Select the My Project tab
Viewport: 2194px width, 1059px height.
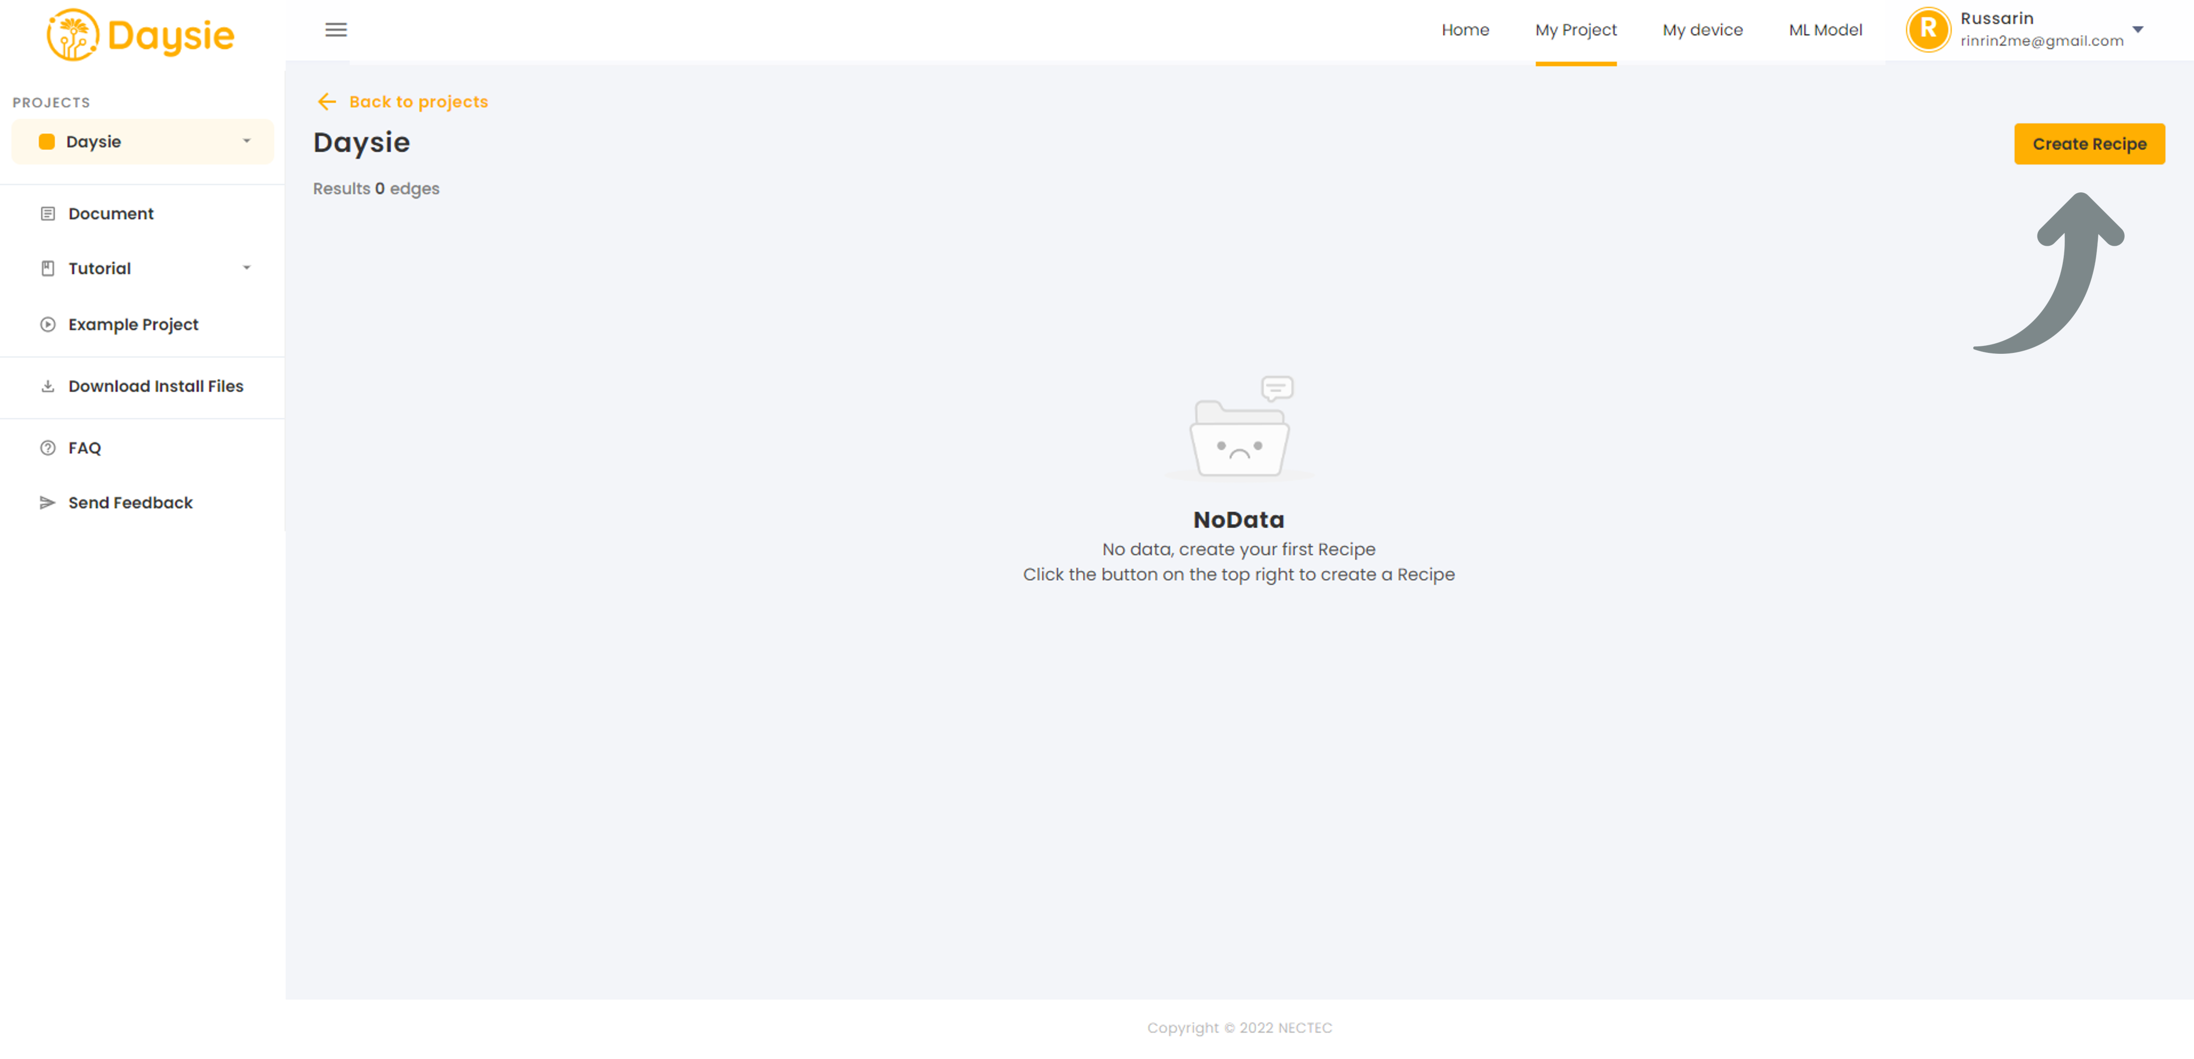[x=1576, y=30]
